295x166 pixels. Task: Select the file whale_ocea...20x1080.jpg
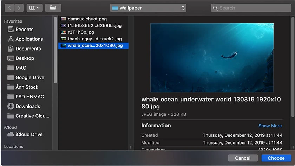(x=93, y=46)
